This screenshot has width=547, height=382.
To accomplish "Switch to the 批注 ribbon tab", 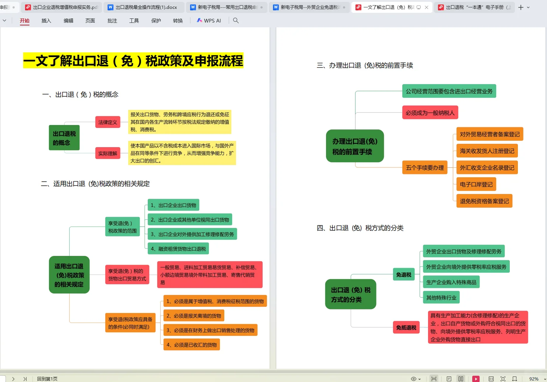I will tap(112, 21).
